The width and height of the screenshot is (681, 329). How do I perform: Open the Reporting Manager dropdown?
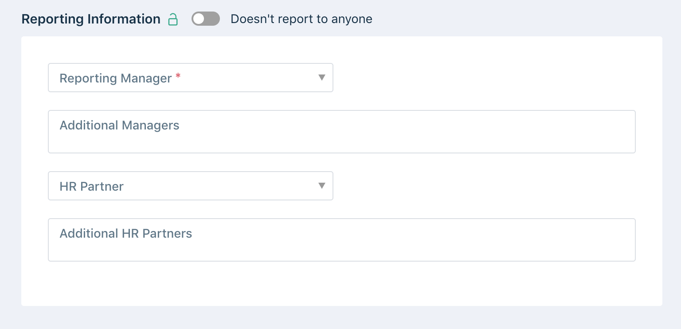pyautogui.click(x=191, y=78)
